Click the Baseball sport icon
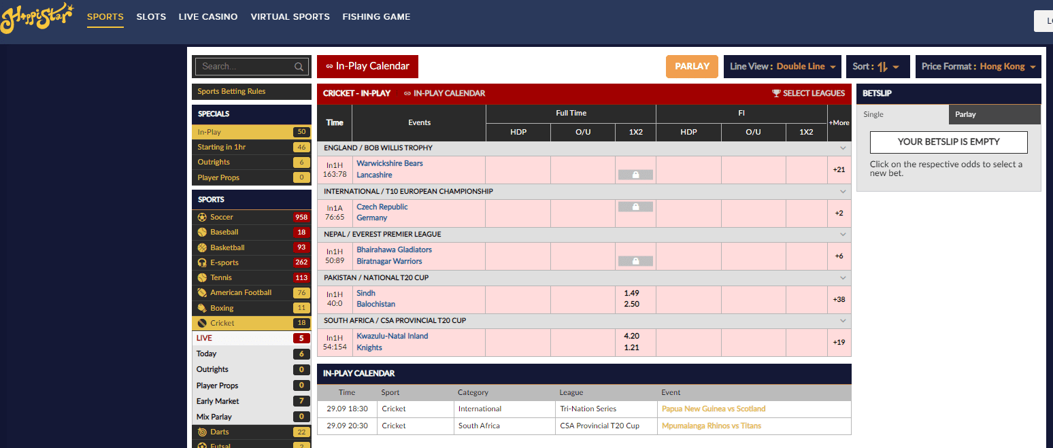The height and width of the screenshot is (448, 1053). tap(202, 232)
